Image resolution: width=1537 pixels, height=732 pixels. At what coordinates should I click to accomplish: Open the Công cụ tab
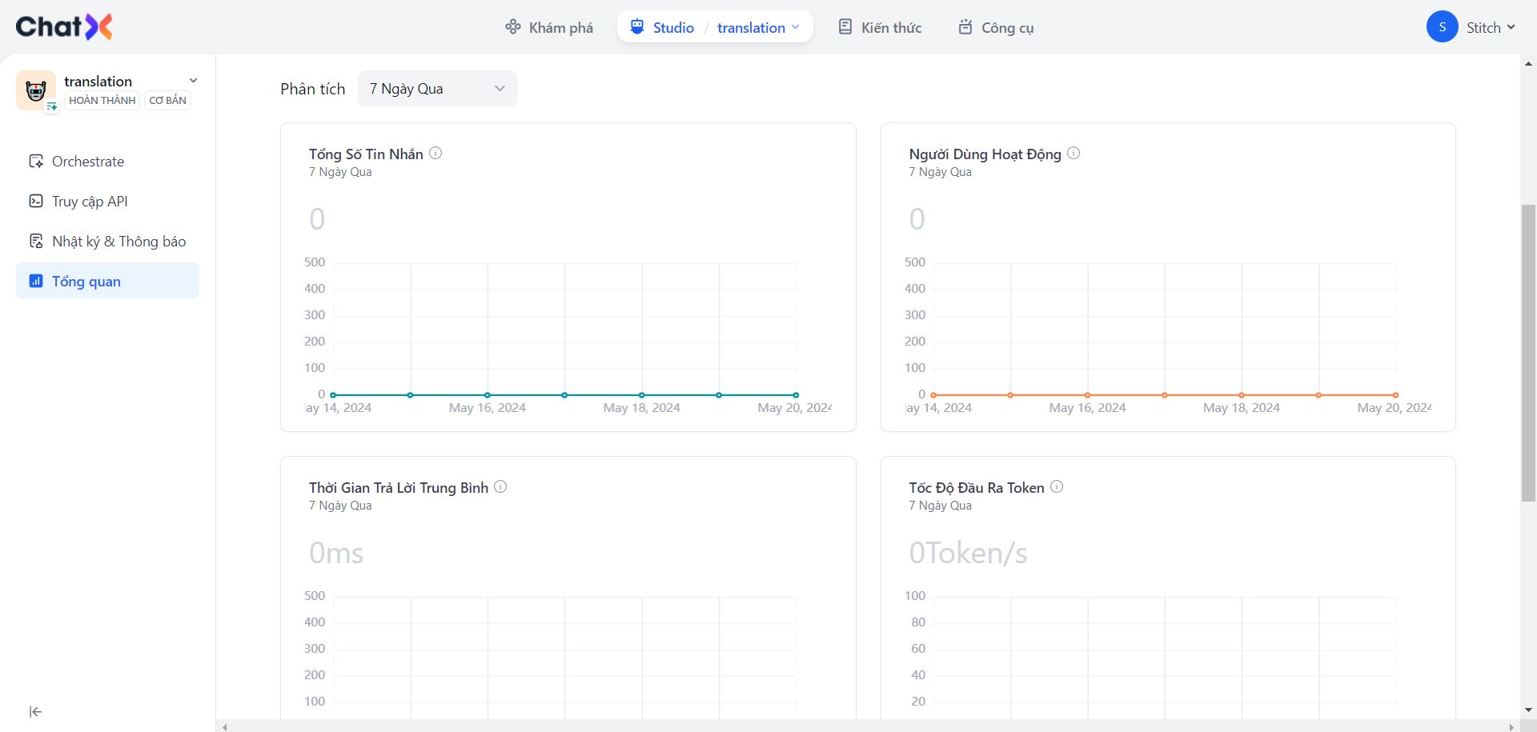(x=996, y=27)
